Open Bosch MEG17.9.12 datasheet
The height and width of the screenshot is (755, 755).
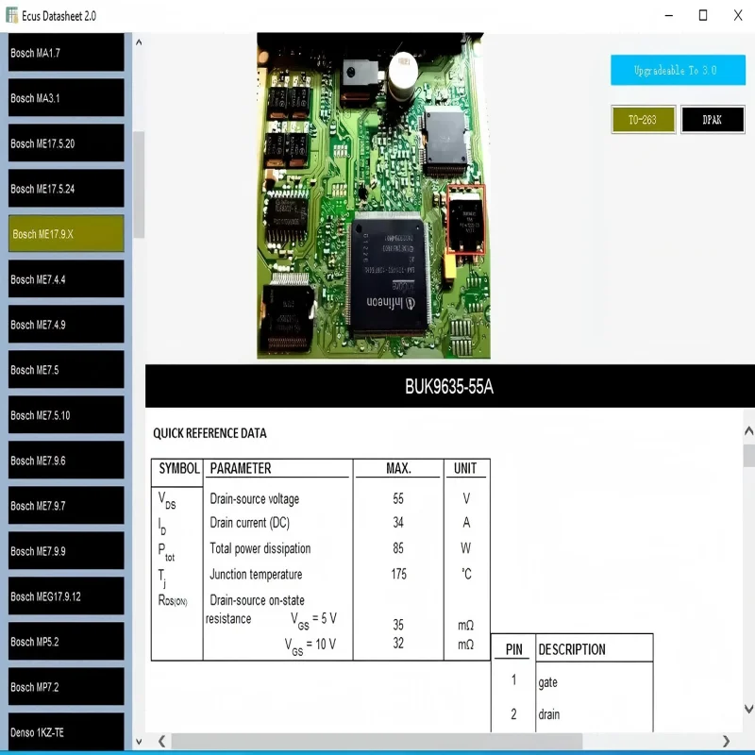click(x=65, y=596)
